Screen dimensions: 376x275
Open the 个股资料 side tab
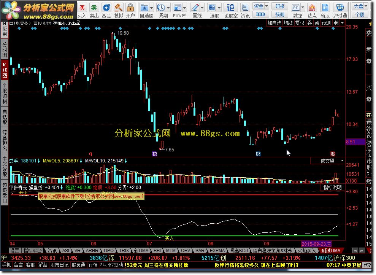(x=4, y=93)
